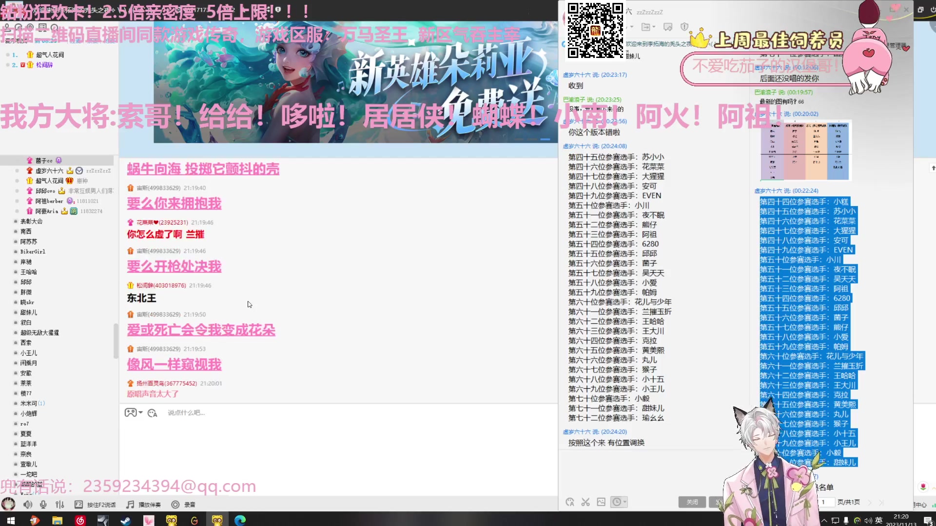Open the 蓝洋洋 channel
The height and width of the screenshot is (526, 936).
tap(28, 444)
